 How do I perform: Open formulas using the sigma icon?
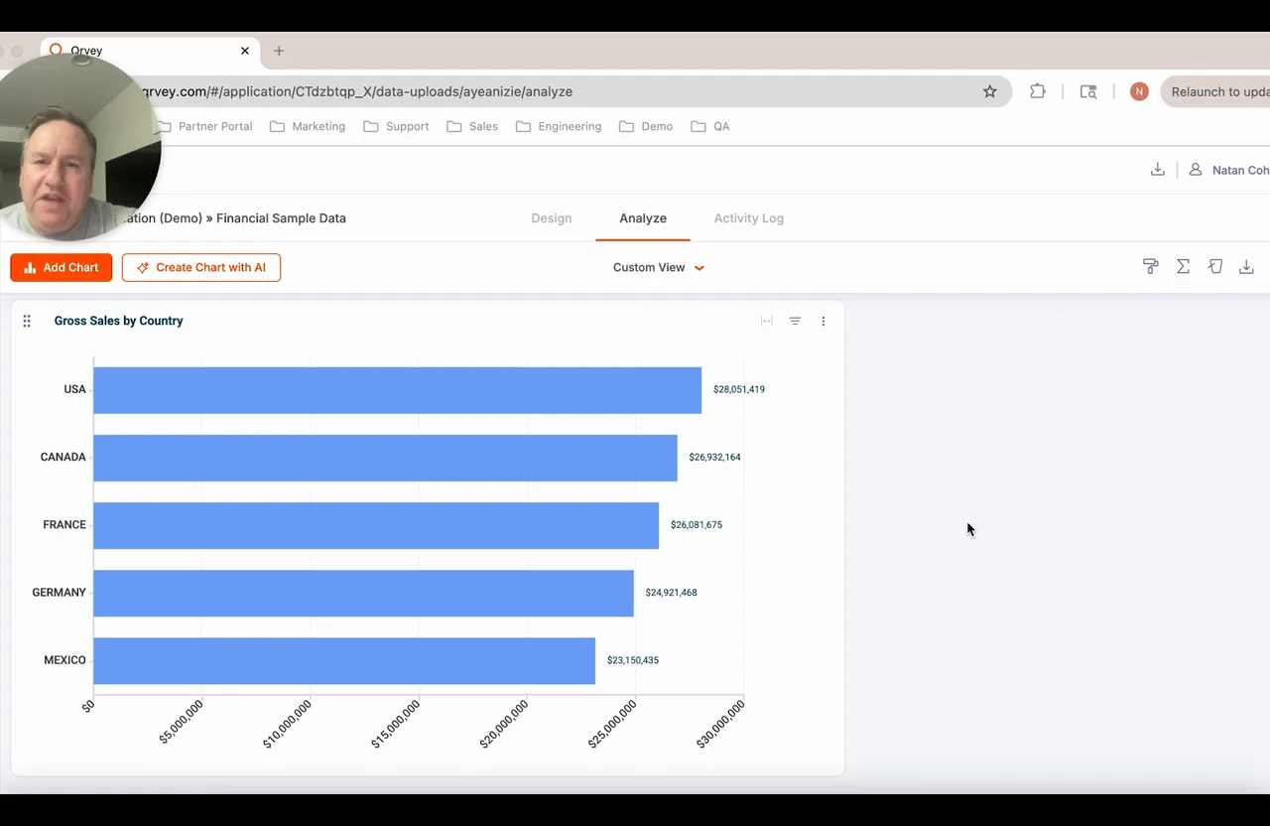click(x=1183, y=266)
